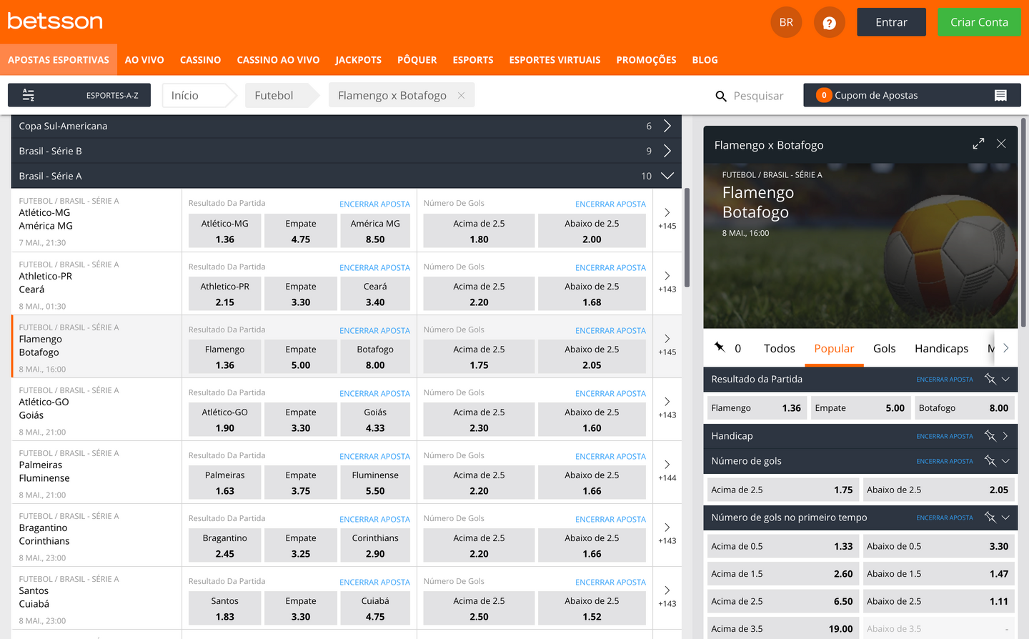The width and height of the screenshot is (1029, 639).
Task: Select Flamengo odds 1.36 in the side panel
Action: coord(756,407)
